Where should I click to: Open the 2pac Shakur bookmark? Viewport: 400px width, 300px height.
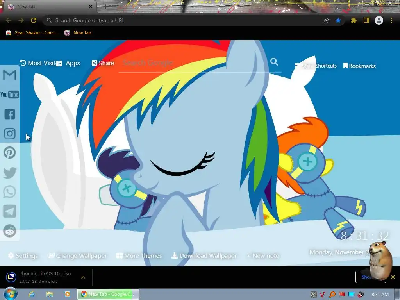pos(32,33)
